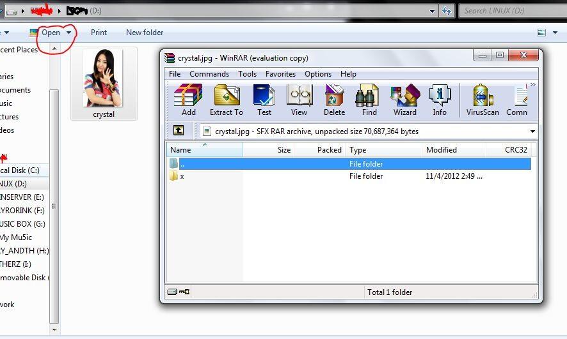The height and width of the screenshot is (339, 567).
Task: Select MUSIC BOX (G:) drive
Action: [x=22, y=223]
